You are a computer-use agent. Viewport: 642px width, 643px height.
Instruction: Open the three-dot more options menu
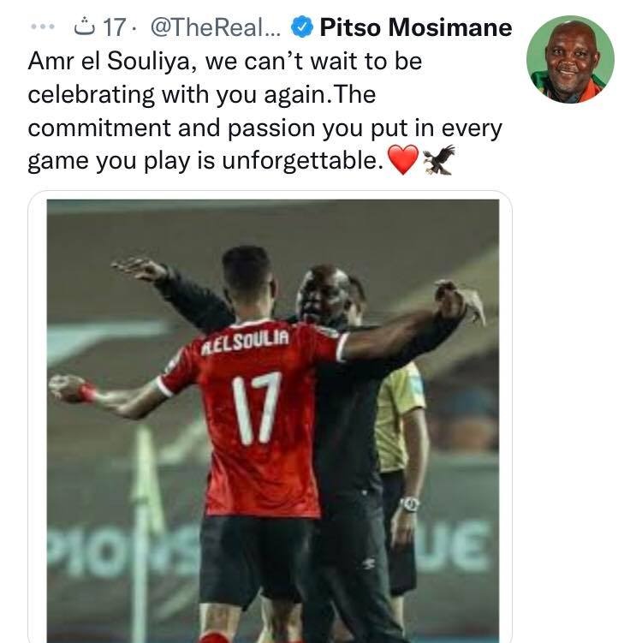[x=43, y=27]
